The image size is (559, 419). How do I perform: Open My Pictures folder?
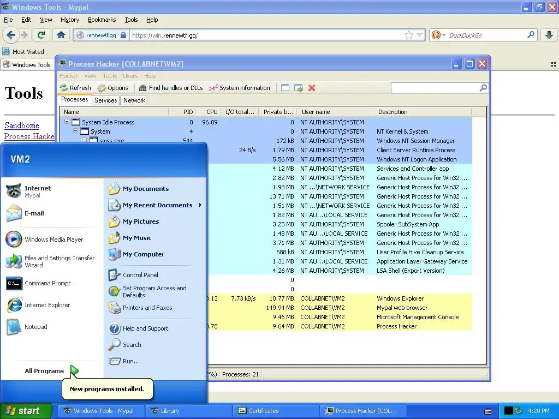[134, 222]
